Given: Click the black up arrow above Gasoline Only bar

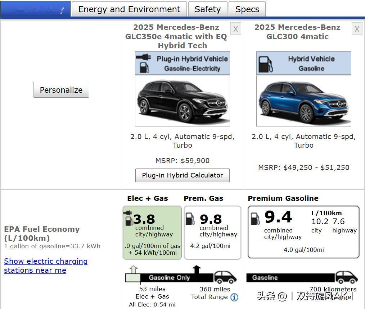Looking at the screenshot, I should pyautogui.click(x=196, y=269).
